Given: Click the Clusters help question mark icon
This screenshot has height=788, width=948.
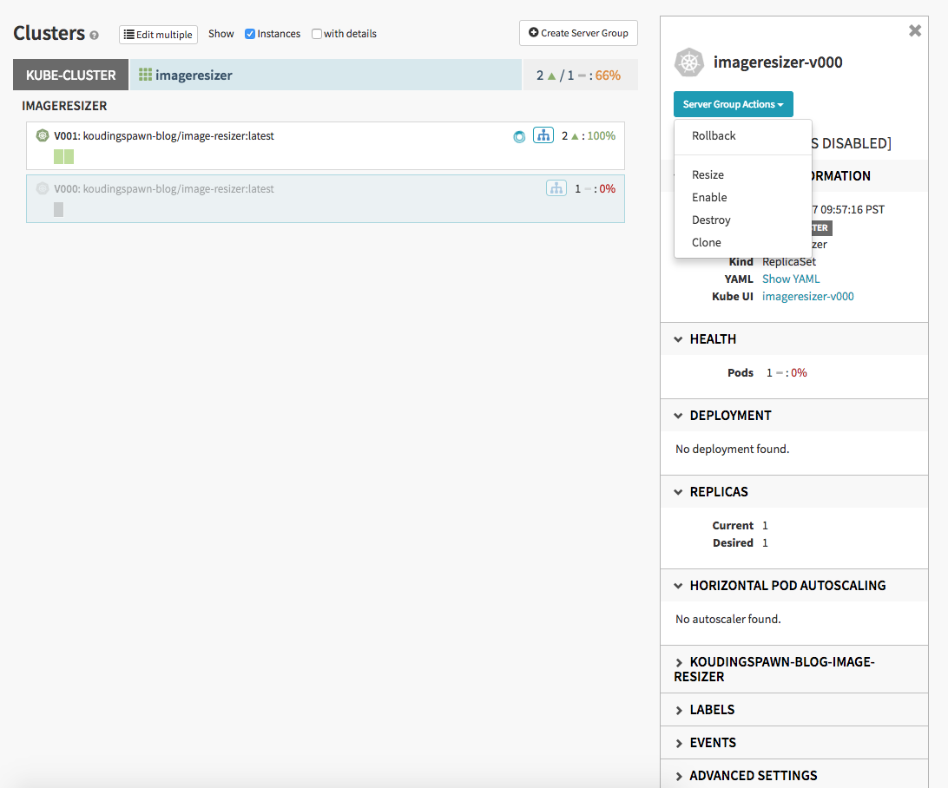Looking at the screenshot, I should pyautogui.click(x=94, y=36).
